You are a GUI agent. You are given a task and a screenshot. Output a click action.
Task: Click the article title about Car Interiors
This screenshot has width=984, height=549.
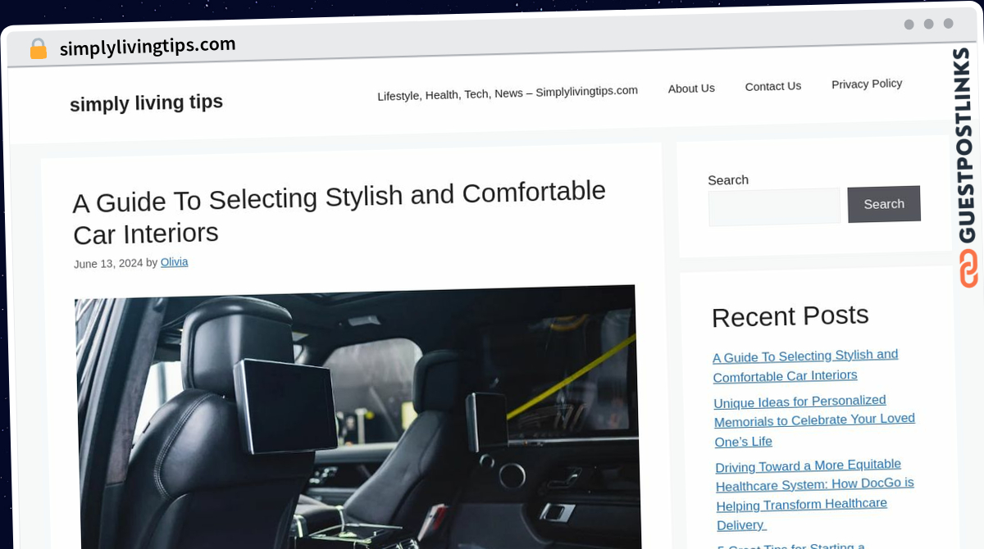(339, 212)
